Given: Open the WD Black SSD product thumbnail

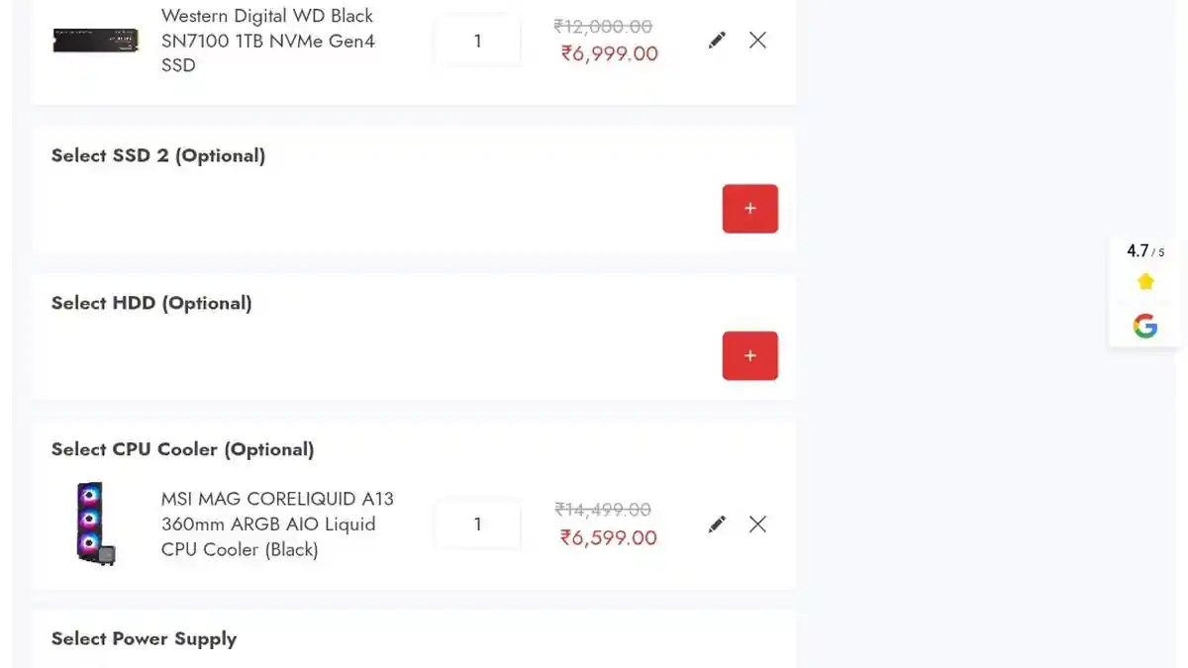Looking at the screenshot, I should 95,41.
